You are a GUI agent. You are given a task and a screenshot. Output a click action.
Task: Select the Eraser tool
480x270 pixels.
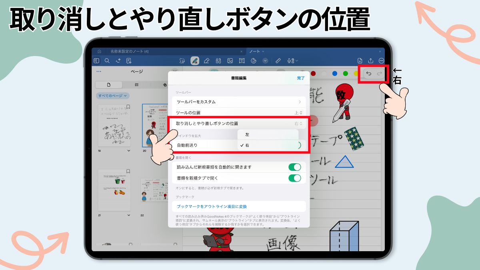pyautogui.click(x=206, y=61)
